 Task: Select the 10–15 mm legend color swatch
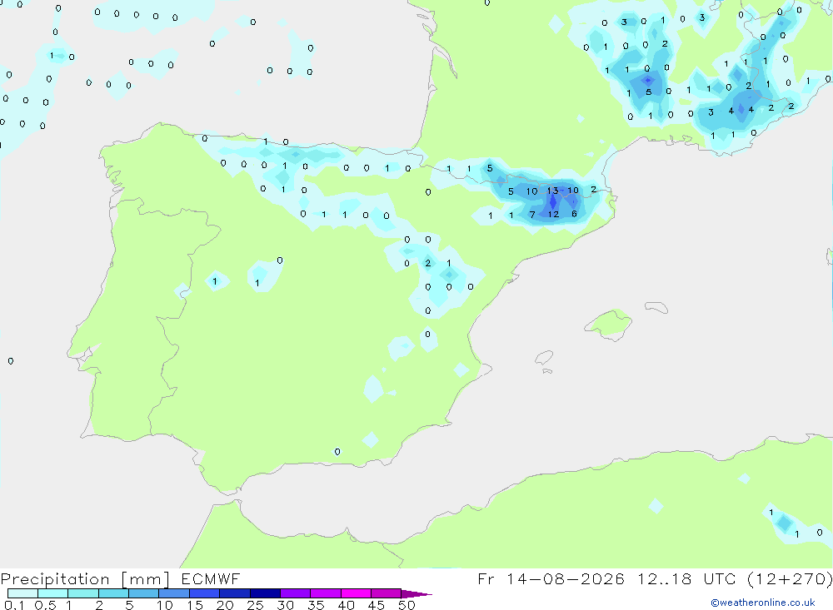174,593
